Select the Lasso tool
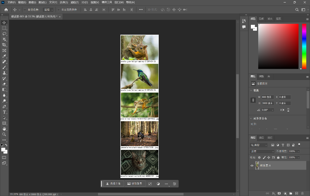 4,34
